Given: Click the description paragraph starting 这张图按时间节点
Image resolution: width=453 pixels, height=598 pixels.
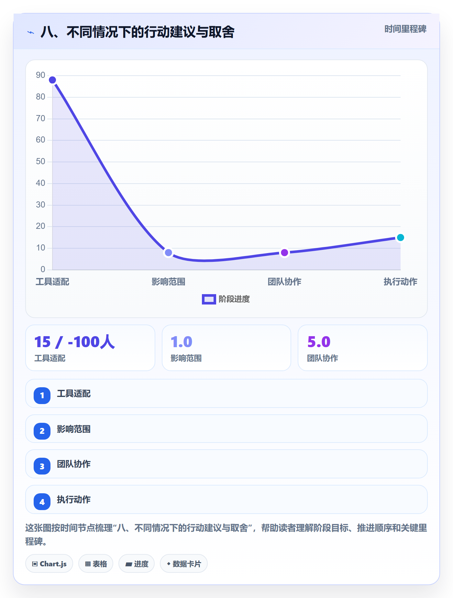Looking at the screenshot, I should point(226,535).
